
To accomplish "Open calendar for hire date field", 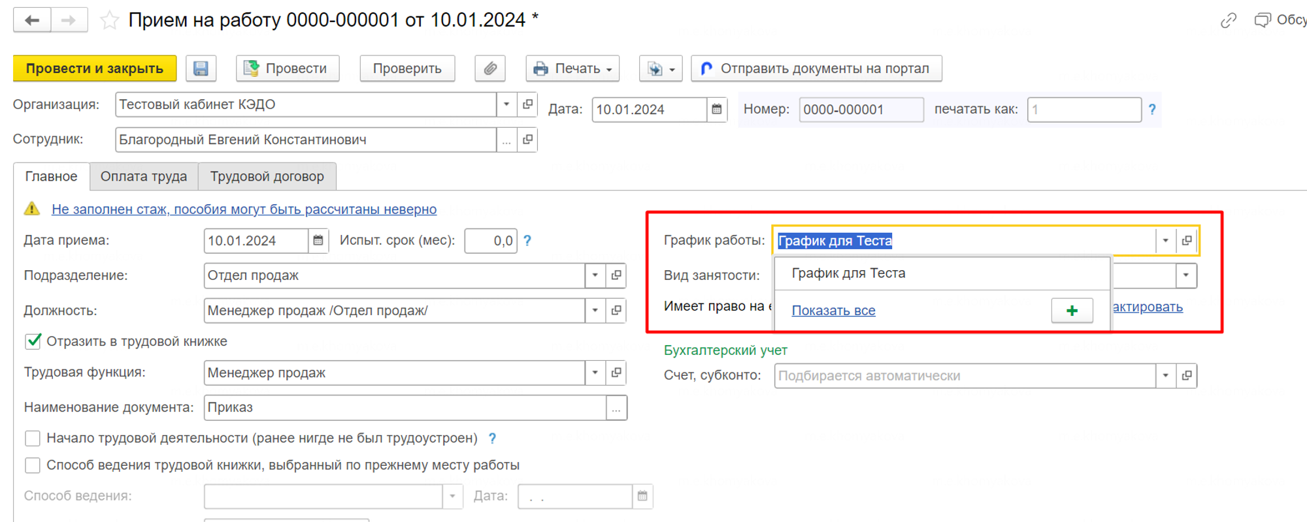I will click(x=318, y=241).
